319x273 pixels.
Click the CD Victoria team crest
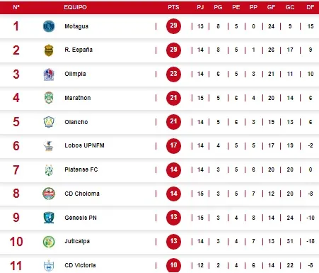49,266
